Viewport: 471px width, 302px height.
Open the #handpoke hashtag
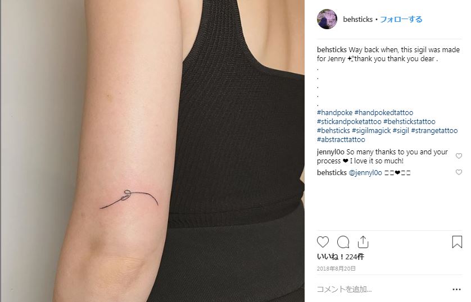click(334, 113)
